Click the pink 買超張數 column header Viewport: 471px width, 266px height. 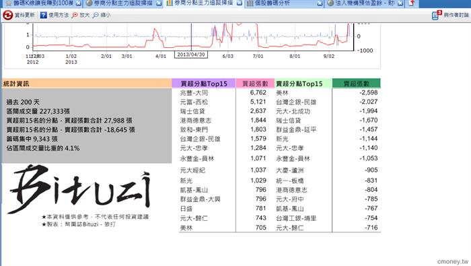click(255, 84)
